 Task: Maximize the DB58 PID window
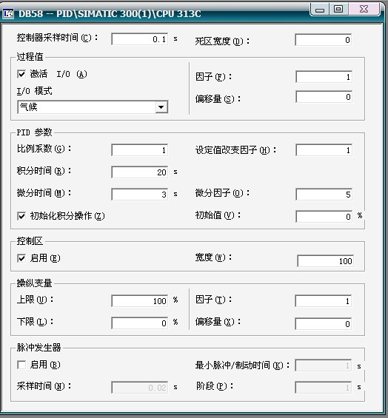[338, 10]
